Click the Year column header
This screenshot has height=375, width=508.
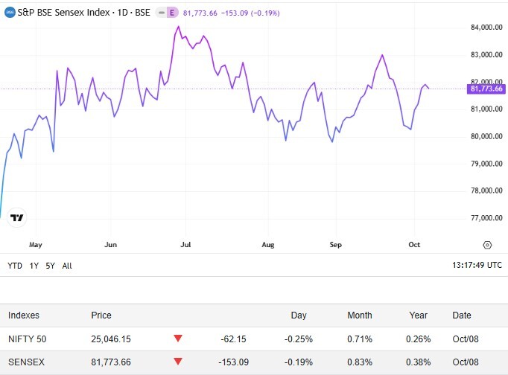pos(418,315)
